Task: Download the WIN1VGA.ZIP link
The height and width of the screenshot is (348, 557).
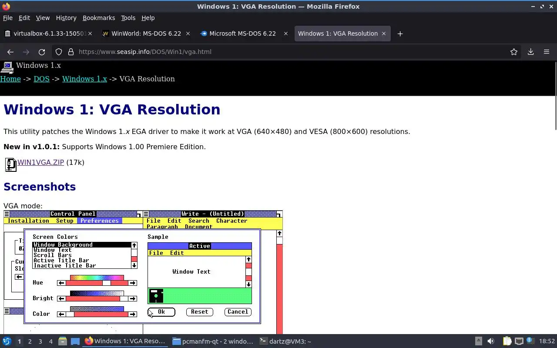Action: [40, 162]
